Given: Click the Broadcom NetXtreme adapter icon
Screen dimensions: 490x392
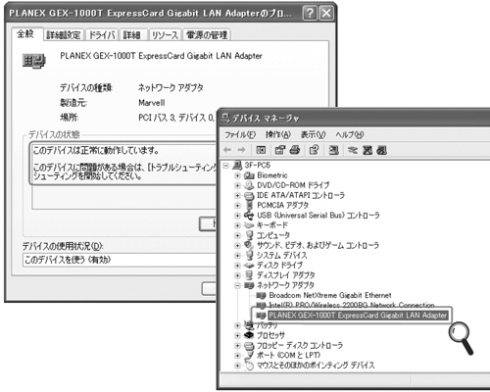Looking at the screenshot, I should click(261, 295).
